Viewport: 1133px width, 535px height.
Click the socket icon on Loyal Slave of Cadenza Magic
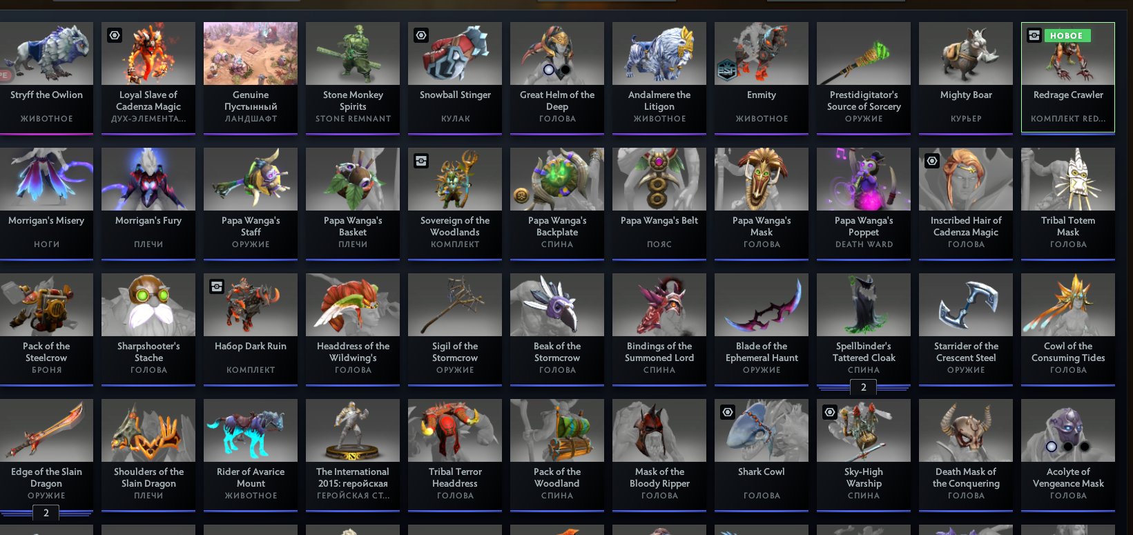pyautogui.click(x=115, y=35)
